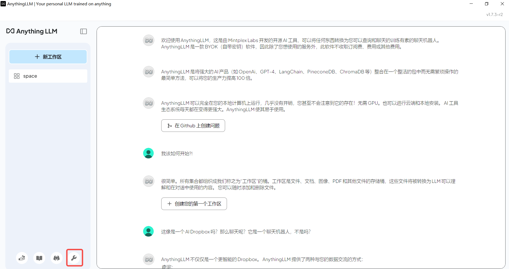Open the Discord community icon
The image size is (509, 269).
(57, 258)
